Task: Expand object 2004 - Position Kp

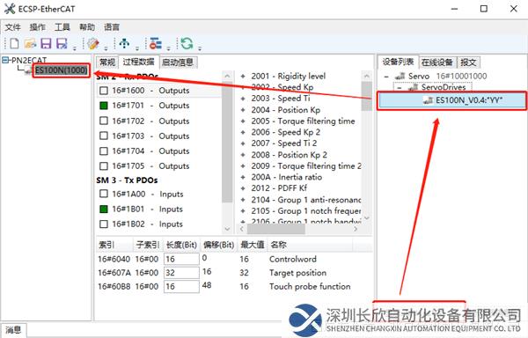Action: click(243, 110)
